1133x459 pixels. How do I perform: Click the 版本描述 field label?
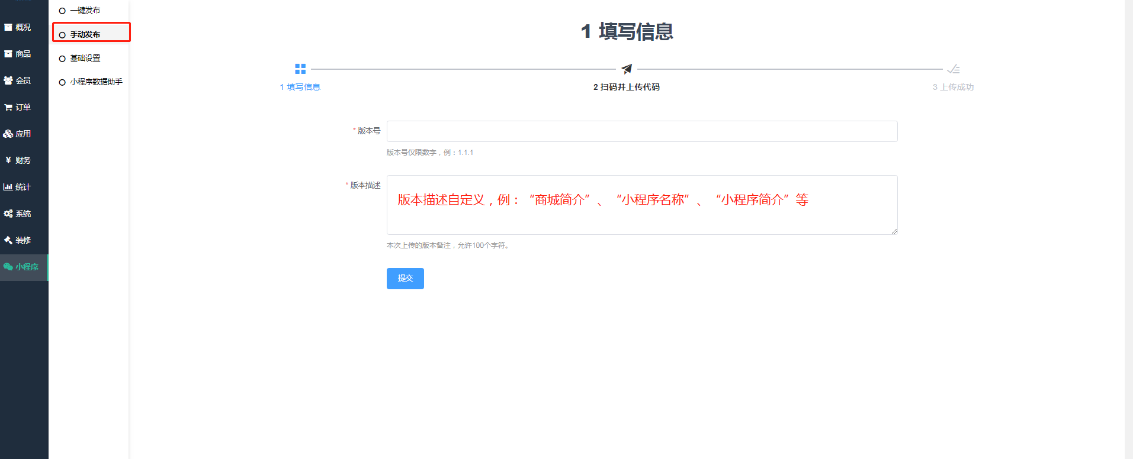(365, 185)
